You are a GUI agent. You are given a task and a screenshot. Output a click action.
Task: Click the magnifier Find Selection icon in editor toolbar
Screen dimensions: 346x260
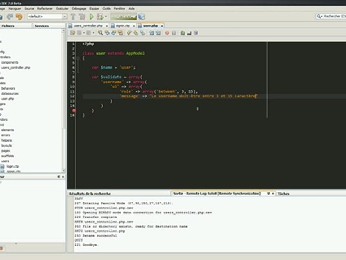click(x=100, y=33)
